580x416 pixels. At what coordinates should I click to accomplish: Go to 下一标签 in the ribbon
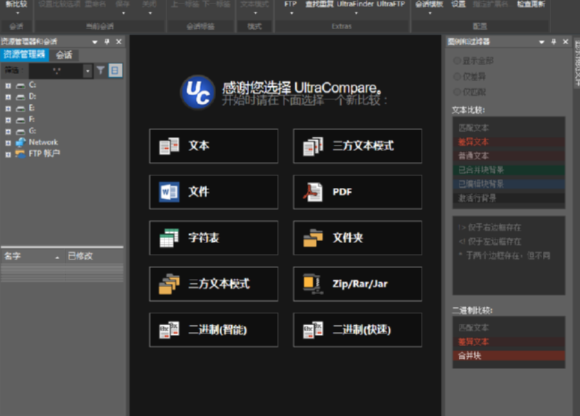pyautogui.click(x=217, y=4)
